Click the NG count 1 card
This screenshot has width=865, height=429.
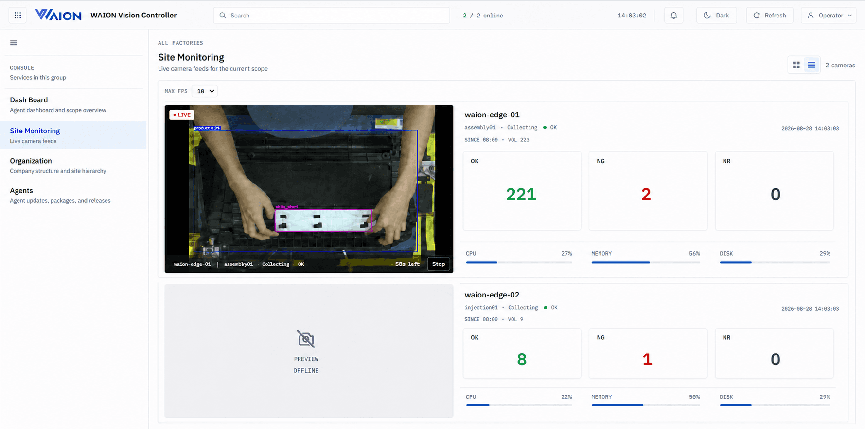click(x=648, y=353)
